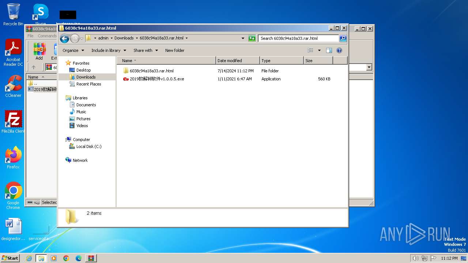Select Computer in the navigation pane
Viewport: 468px width, 263px height.
pyautogui.click(x=81, y=140)
